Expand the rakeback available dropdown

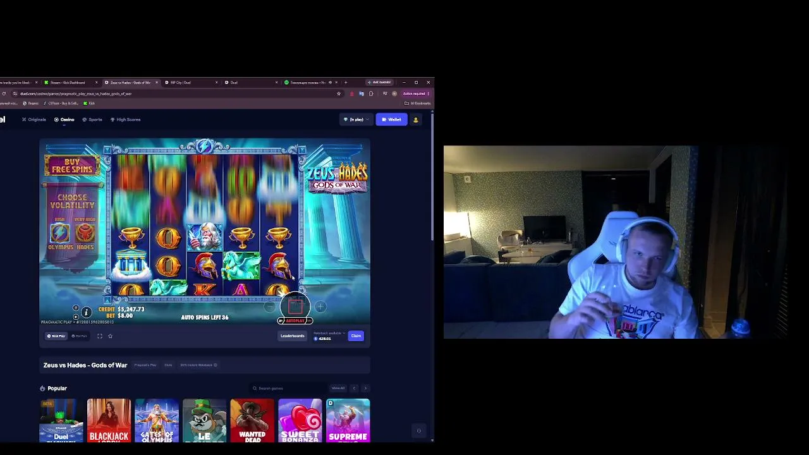pos(329,333)
